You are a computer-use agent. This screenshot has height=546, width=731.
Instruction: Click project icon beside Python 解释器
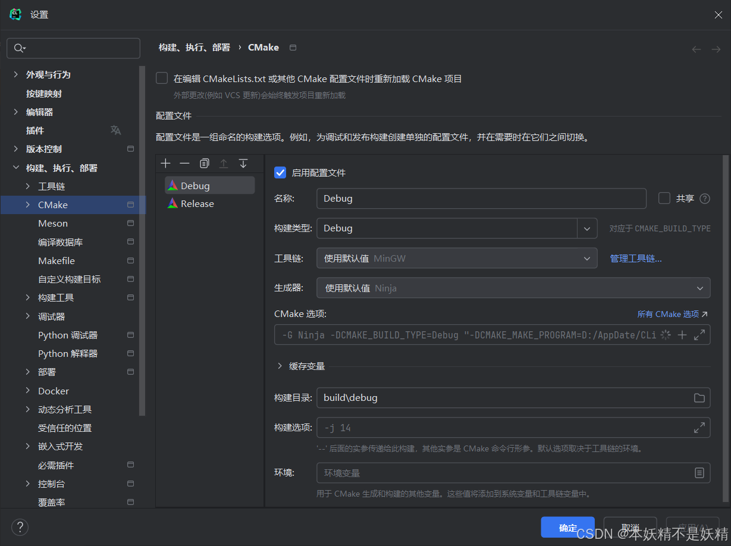click(x=131, y=353)
